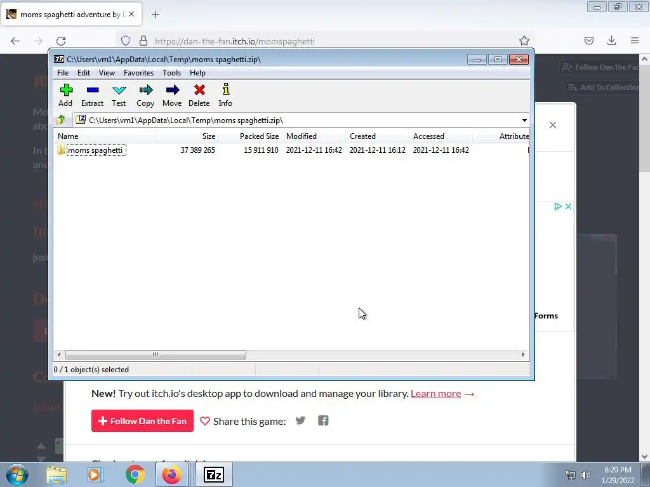The width and height of the screenshot is (650, 487).
Task: Share this game on Twitter
Action: click(x=300, y=421)
